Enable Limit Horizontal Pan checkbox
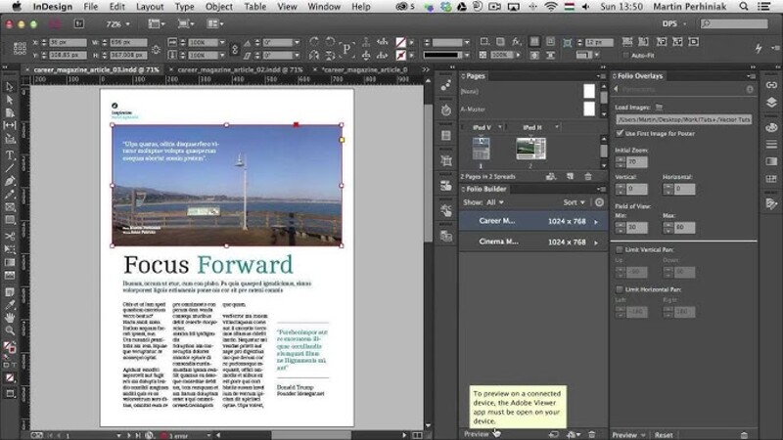 click(620, 289)
